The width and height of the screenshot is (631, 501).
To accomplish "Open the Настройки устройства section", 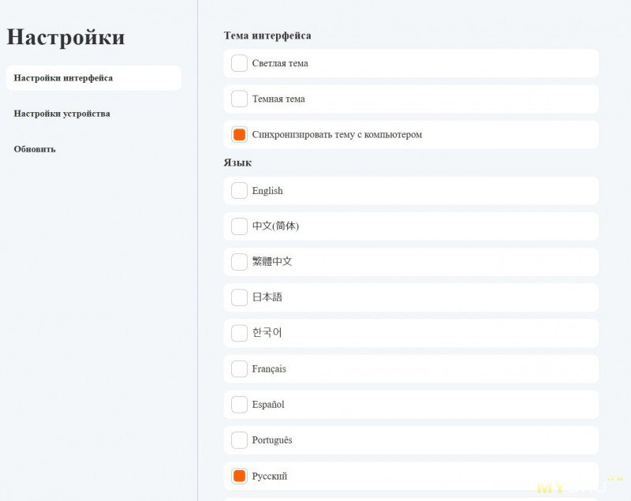I will point(62,114).
